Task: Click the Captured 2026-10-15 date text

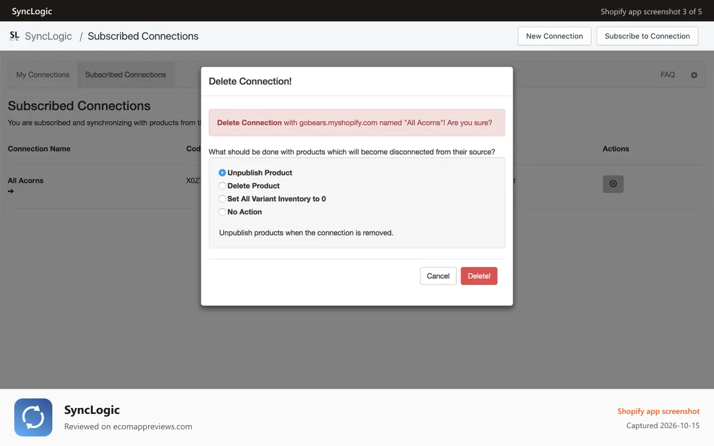Action: click(x=663, y=426)
